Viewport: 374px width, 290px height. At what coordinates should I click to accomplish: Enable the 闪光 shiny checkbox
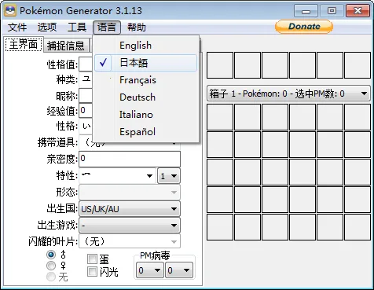[x=92, y=271]
